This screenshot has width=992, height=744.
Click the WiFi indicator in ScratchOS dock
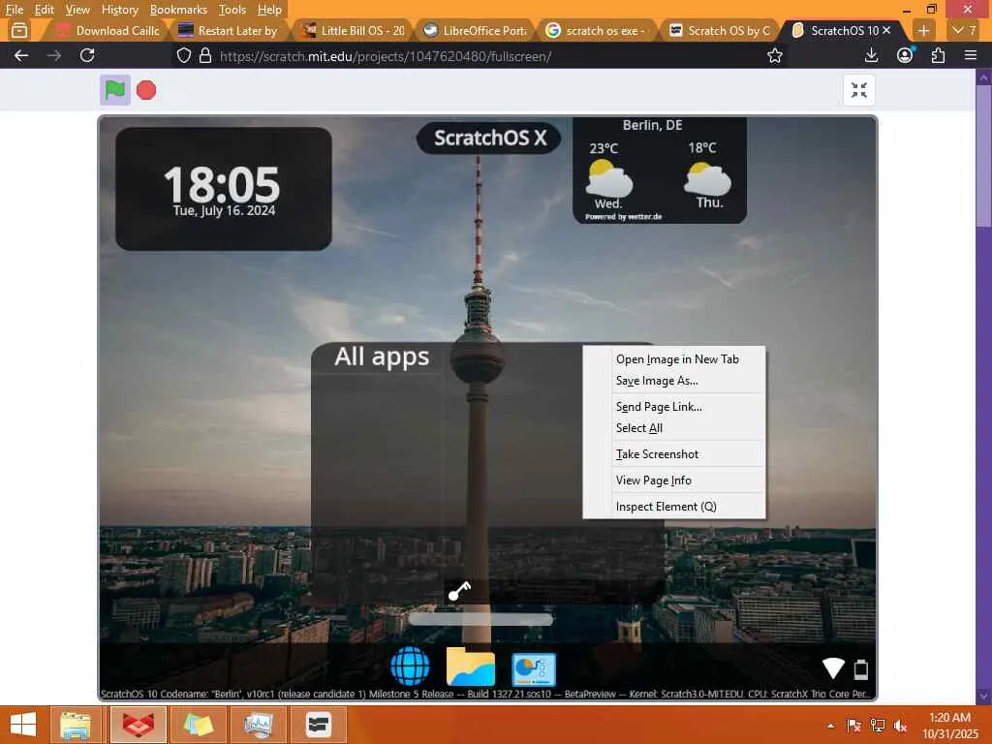833,668
